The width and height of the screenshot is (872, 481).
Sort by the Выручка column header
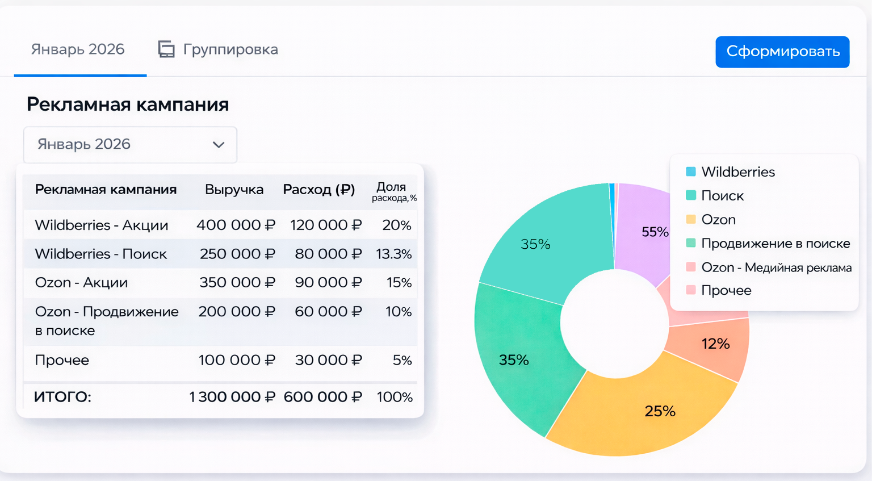click(234, 190)
